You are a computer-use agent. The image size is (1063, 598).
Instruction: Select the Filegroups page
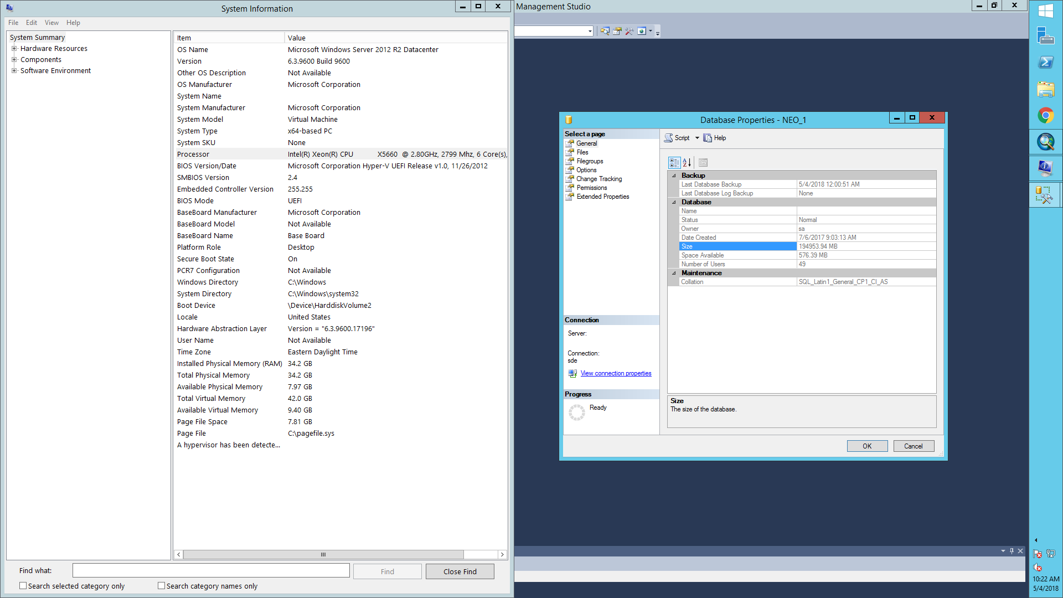(x=590, y=161)
